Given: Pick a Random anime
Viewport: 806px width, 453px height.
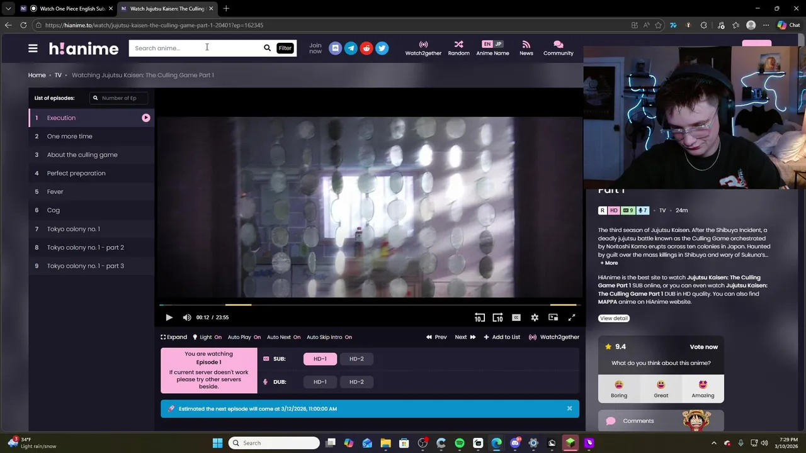Looking at the screenshot, I should point(458,48).
